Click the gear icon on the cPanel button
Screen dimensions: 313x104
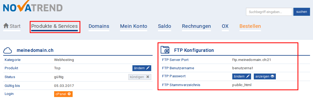click(x=69, y=94)
